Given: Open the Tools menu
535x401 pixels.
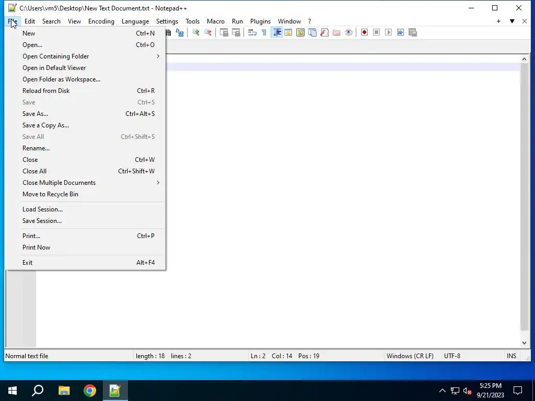Looking at the screenshot, I should pyautogui.click(x=192, y=21).
